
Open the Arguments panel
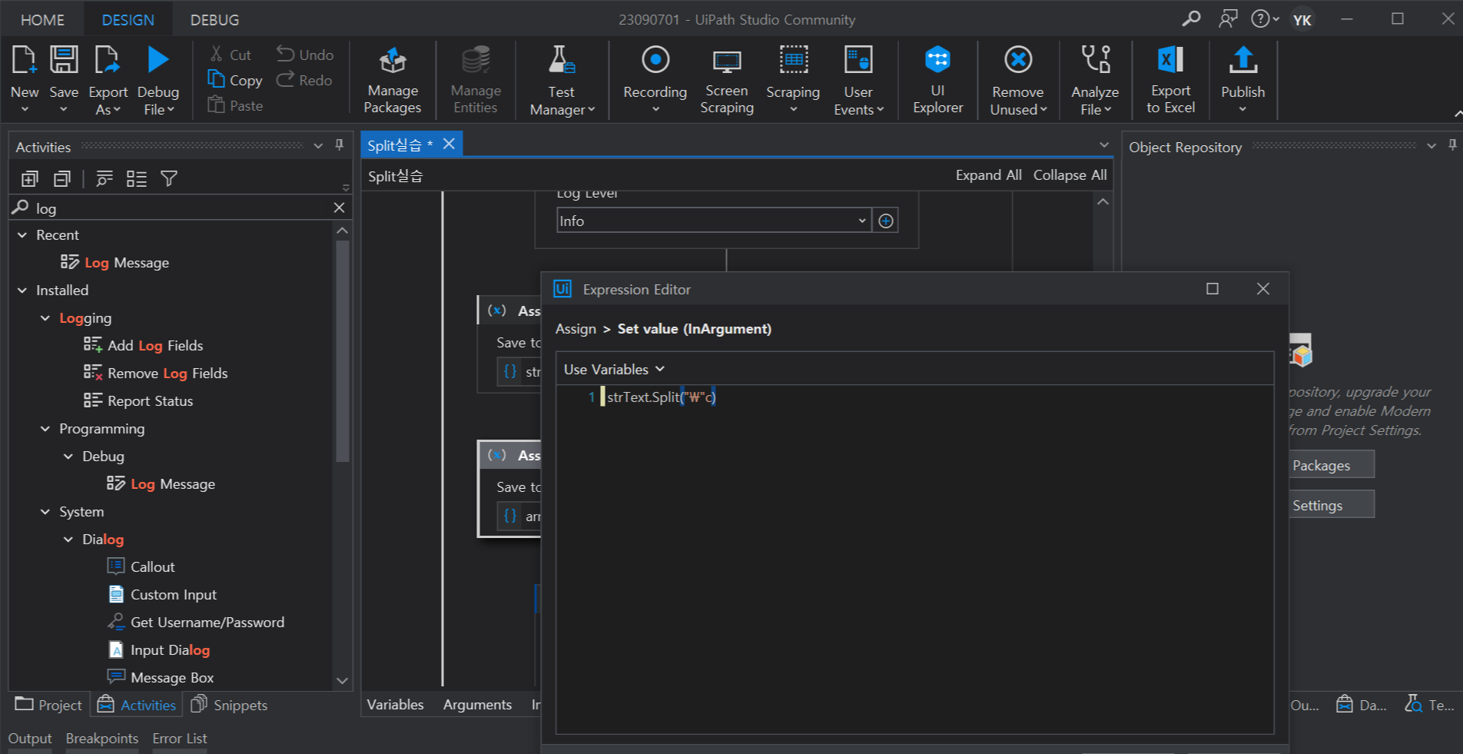click(x=477, y=705)
